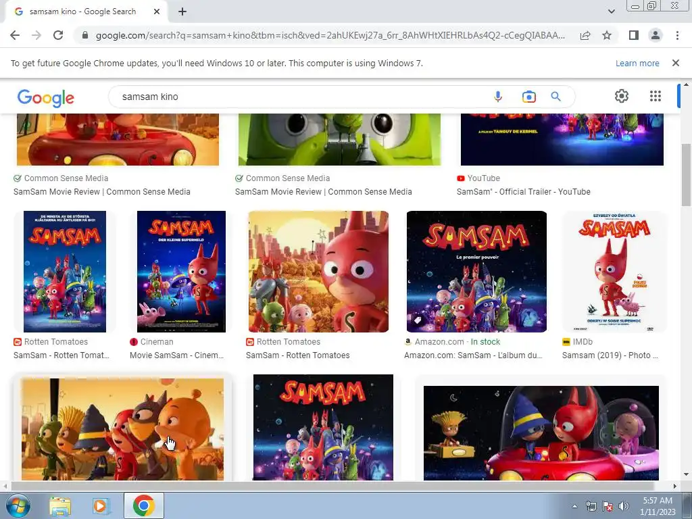Open the Amazon Le premier pouvoir image

[476, 272]
